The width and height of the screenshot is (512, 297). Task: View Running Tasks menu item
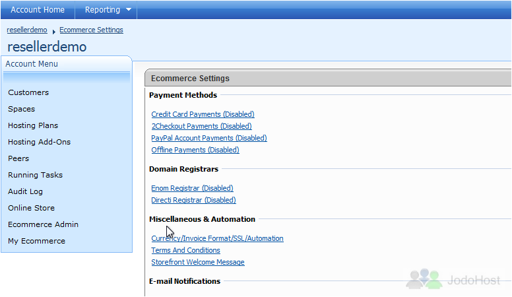[35, 175]
